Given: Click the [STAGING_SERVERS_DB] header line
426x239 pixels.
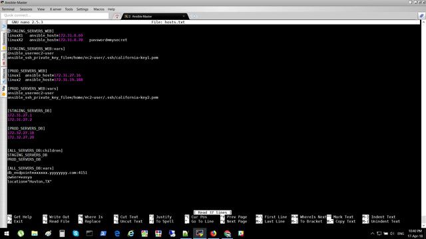Looking at the screenshot, I should pos(29,111).
